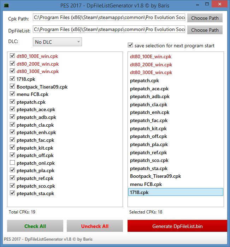Toggle ptepatch_kit.cpk checkbox

(x=12, y=147)
